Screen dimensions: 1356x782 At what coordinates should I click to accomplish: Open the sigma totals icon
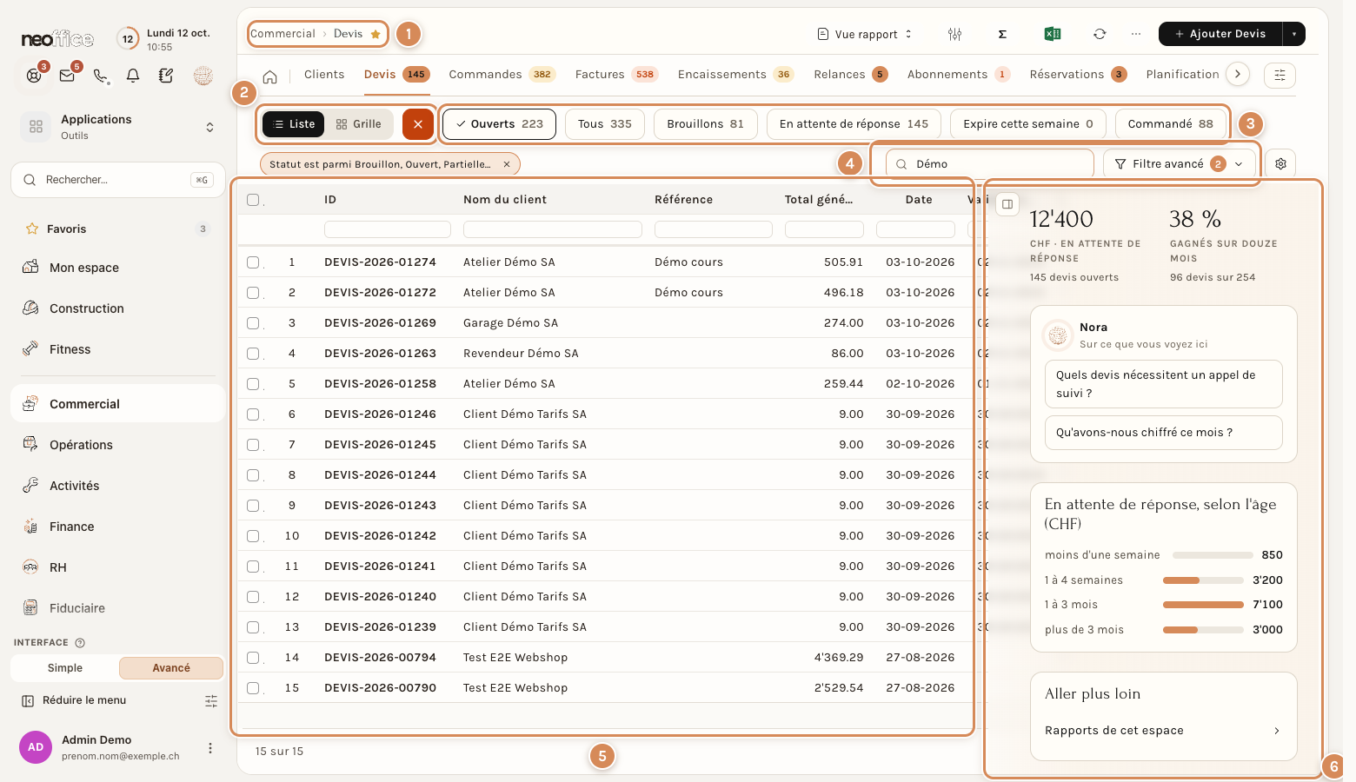click(x=1002, y=34)
